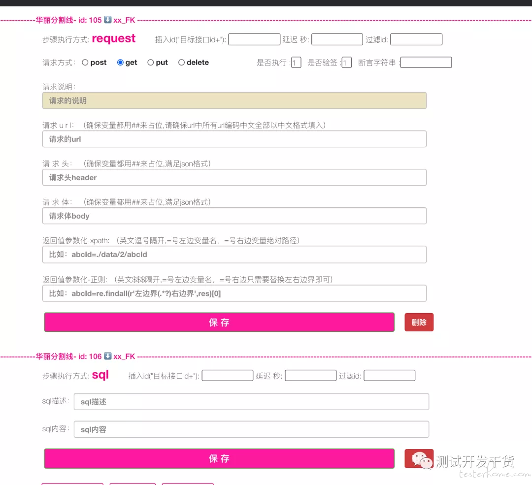Viewport: 532px width, 485px height.
Task: Focus the 请求头header field
Action: (234, 177)
